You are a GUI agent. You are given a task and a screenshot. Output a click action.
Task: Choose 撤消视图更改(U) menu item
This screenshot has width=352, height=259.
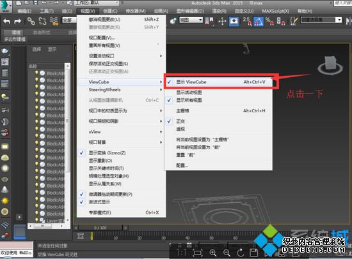[x=122, y=20]
